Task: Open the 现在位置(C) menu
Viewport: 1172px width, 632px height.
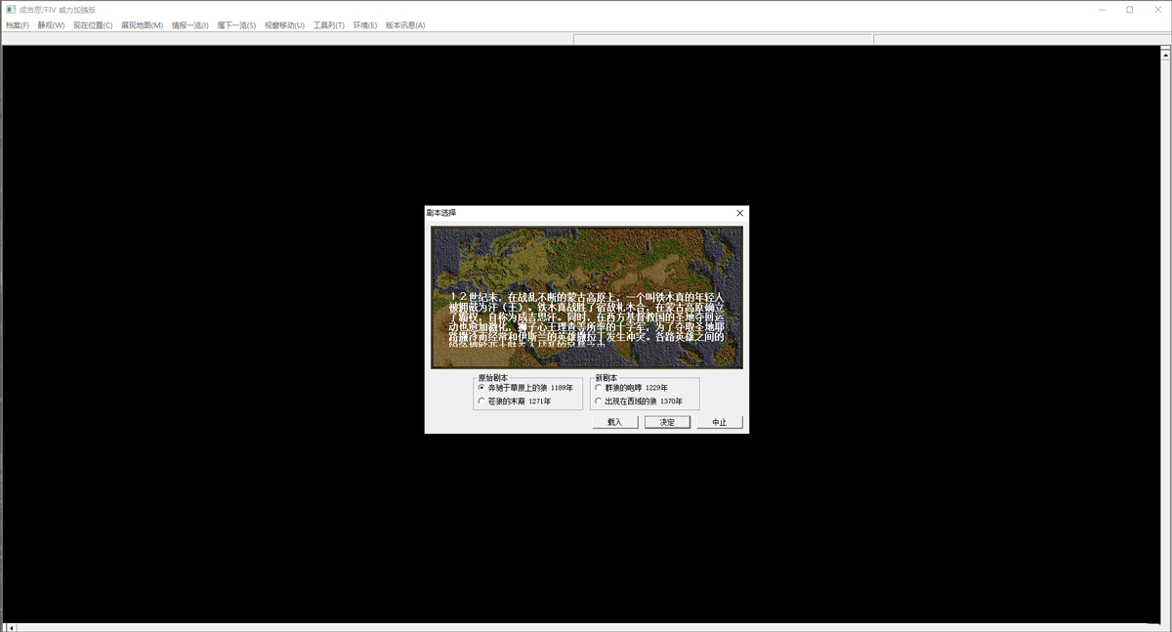Action: pos(93,25)
